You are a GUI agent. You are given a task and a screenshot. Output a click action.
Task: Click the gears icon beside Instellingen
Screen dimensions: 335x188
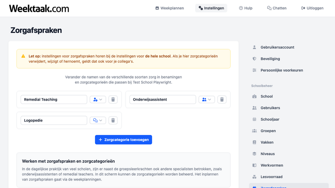pyautogui.click(x=201, y=8)
